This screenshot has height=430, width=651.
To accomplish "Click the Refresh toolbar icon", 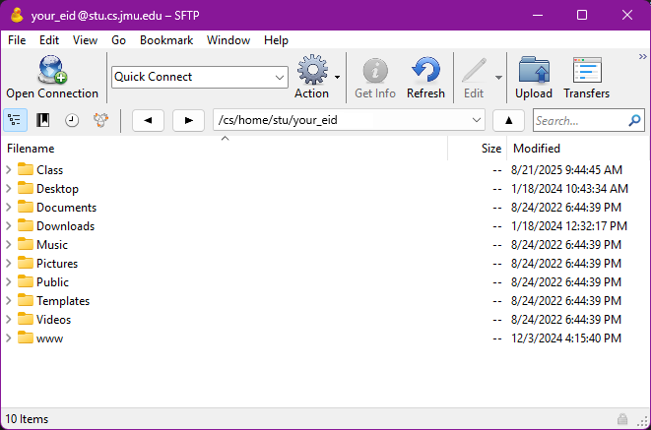I will click(x=425, y=71).
